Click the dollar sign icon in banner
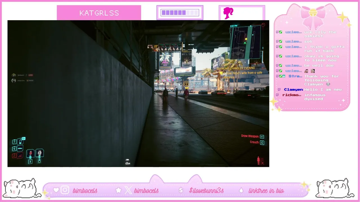The image size is (360, 202). click(x=181, y=190)
